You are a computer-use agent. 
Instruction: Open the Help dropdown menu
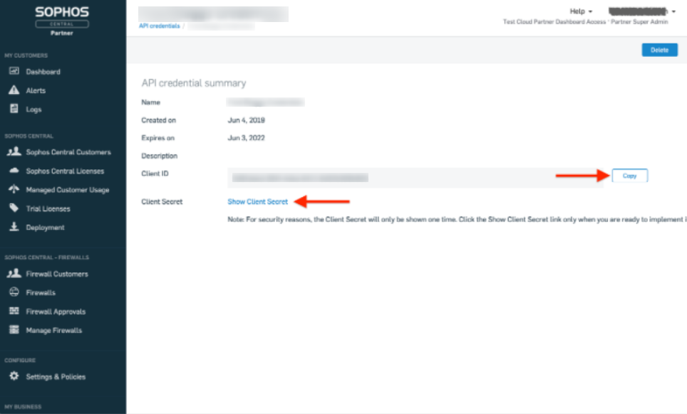point(581,11)
